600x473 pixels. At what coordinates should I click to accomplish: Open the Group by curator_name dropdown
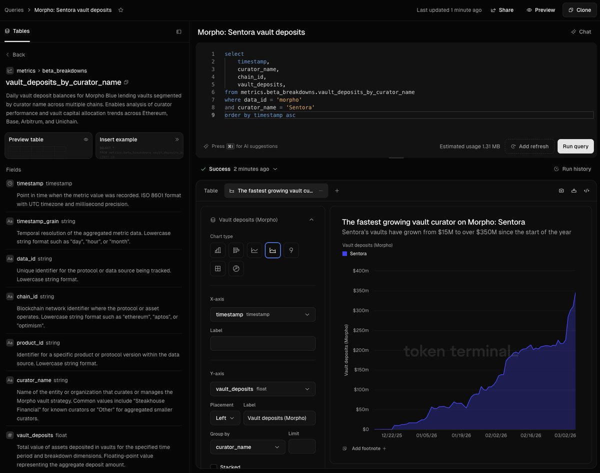[x=247, y=446]
